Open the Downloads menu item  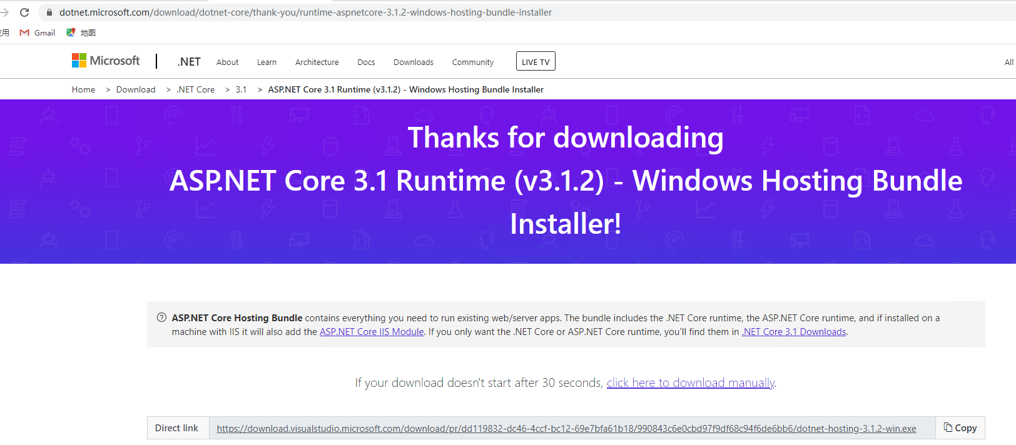tap(414, 62)
